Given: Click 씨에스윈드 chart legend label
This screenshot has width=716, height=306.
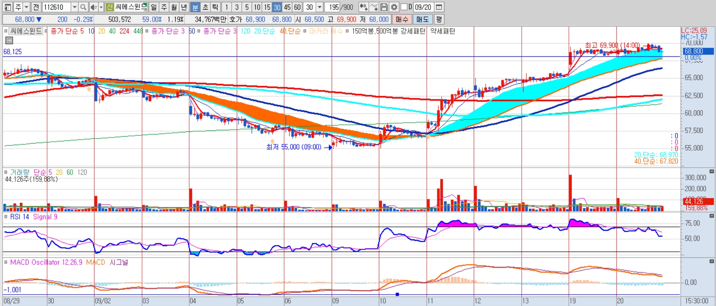Looking at the screenshot, I should point(26,31).
